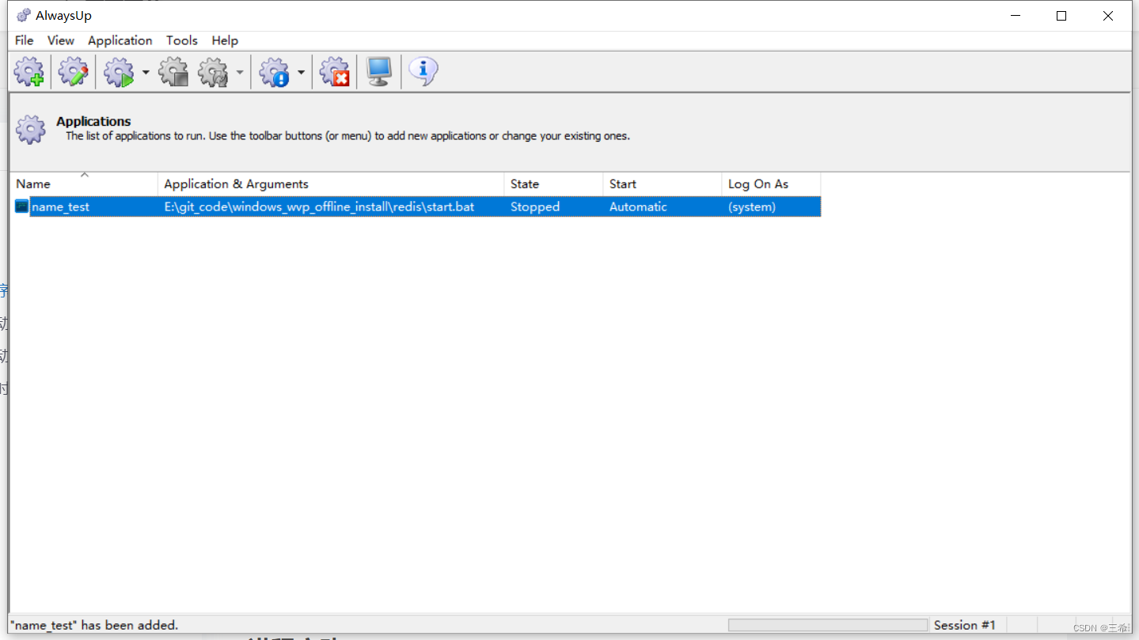Viewport: 1139px width, 640px height.
Task: Remove name_test with the red X gear icon
Action: pos(334,71)
